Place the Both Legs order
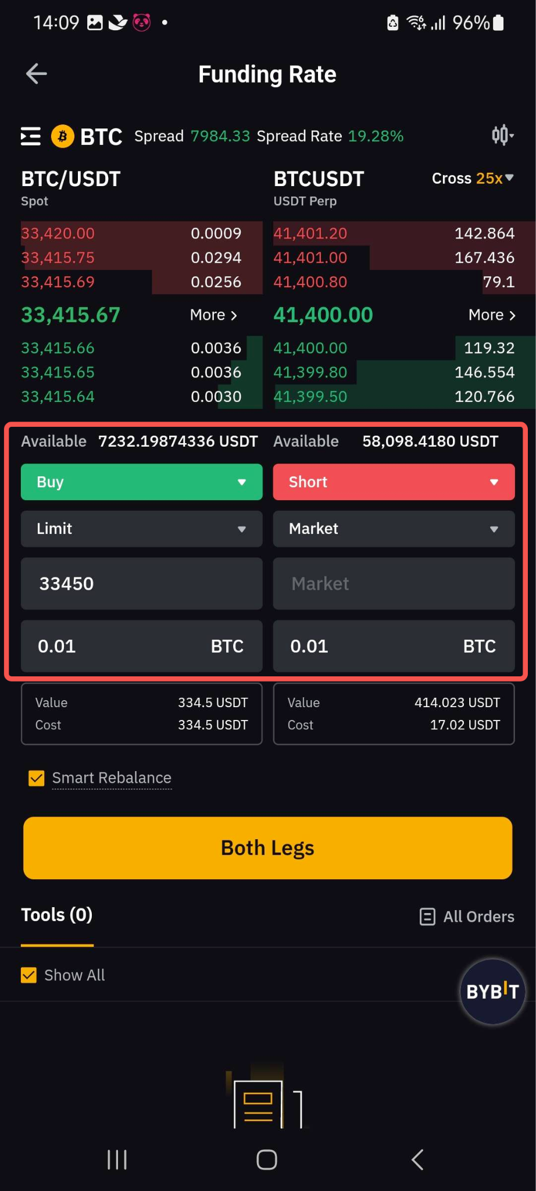The image size is (536, 1191). pyautogui.click(x=268, y=848)
